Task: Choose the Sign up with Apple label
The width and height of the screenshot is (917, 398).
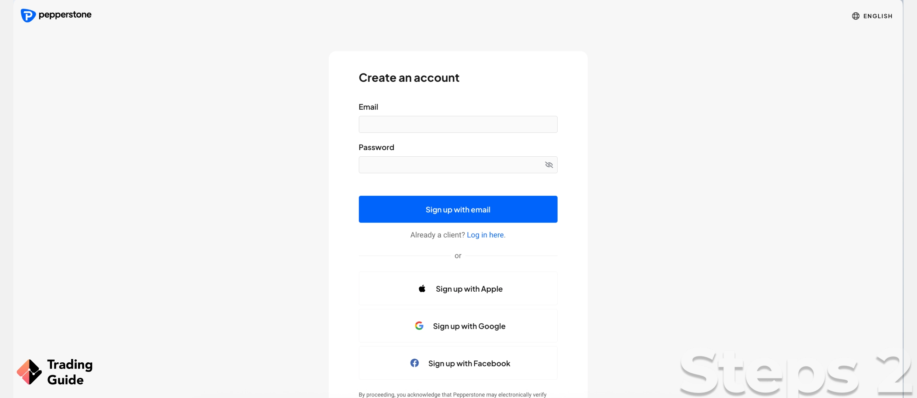Action: coord(469,289)
